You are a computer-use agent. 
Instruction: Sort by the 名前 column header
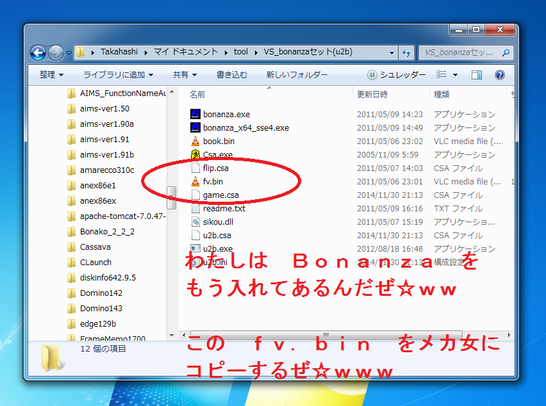(197, 95)
